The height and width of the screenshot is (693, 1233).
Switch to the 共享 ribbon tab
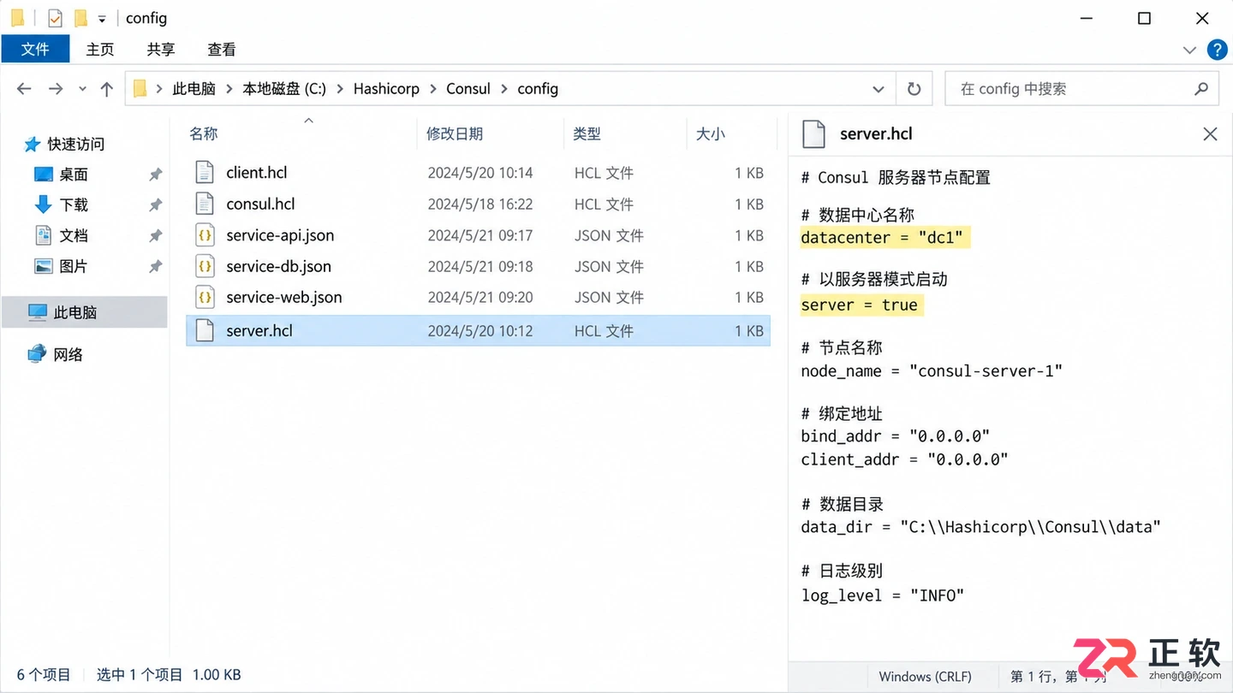[x=161, y=49]
